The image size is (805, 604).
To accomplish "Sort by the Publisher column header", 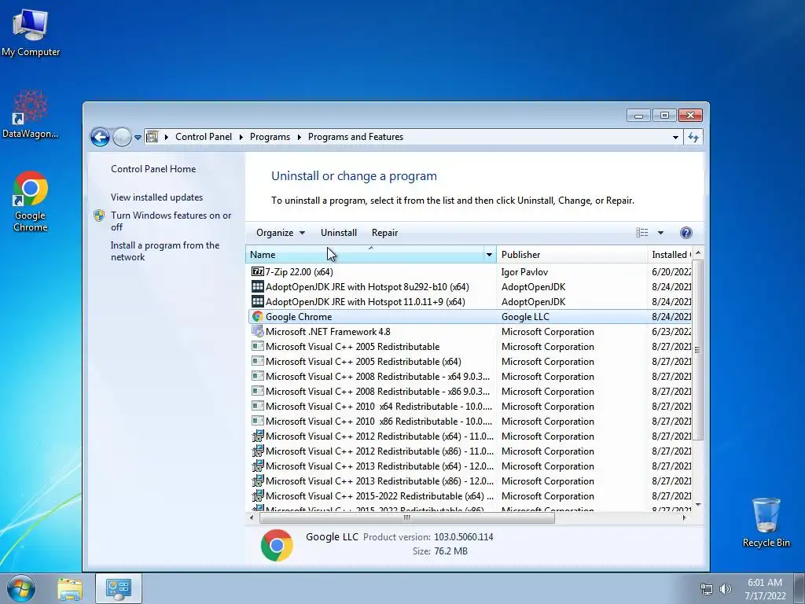I will (x=572, y=255).
